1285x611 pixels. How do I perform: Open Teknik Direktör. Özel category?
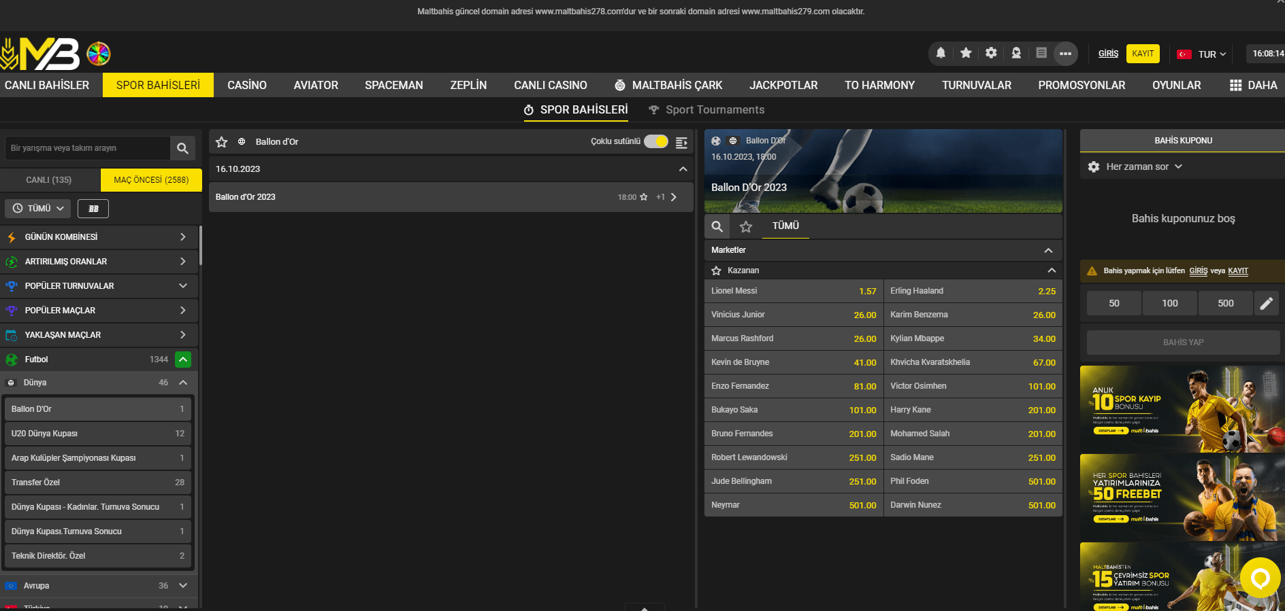click(x=98, y=556)
